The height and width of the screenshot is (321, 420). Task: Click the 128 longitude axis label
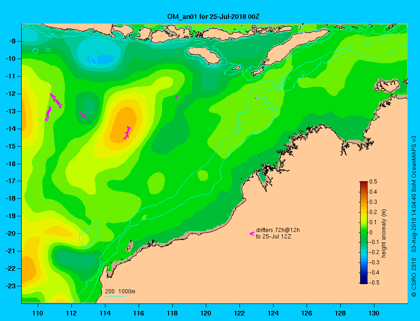point(340,313)
